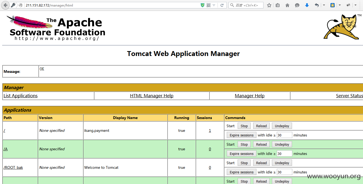Click the magnifier icon in the search box
Screen dimensions: 363x184
coord(232,5)
